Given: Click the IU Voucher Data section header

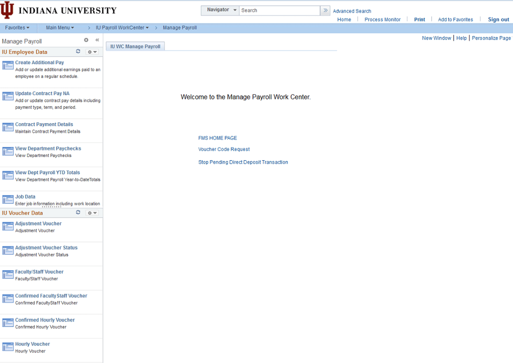Looking at the screenshot, I should 22,213.
